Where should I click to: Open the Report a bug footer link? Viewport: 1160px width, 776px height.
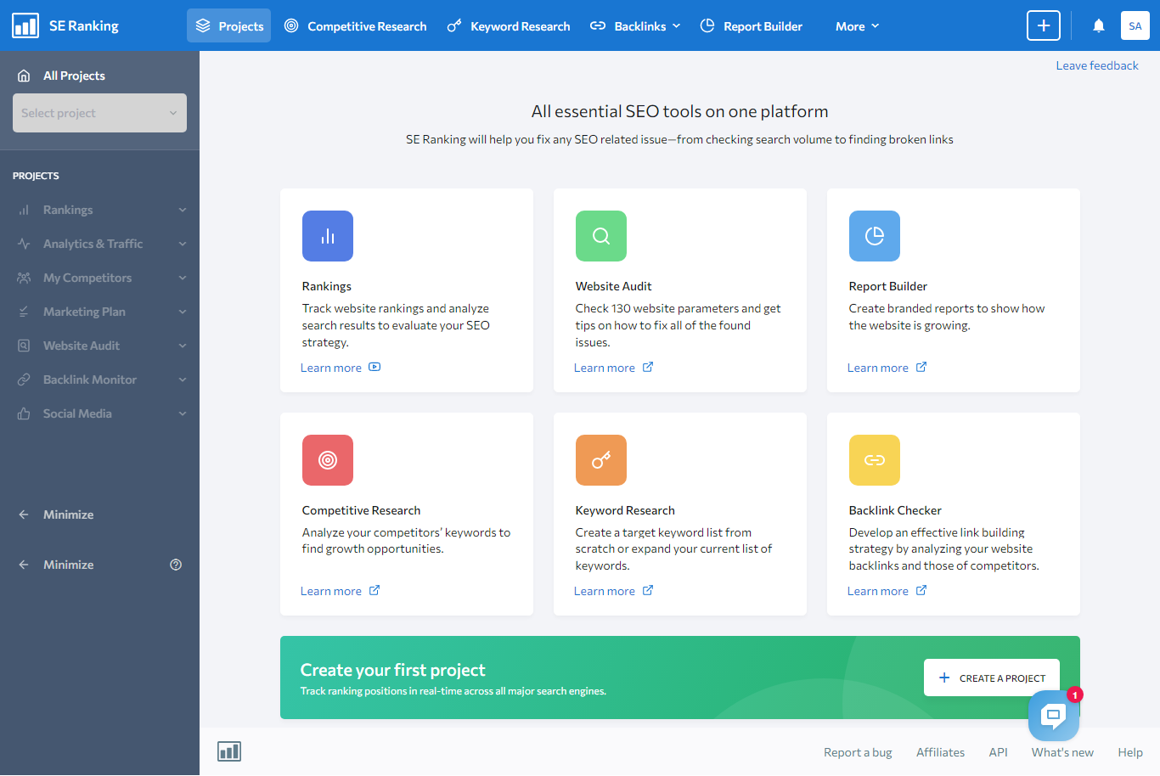tap(858, 752)
